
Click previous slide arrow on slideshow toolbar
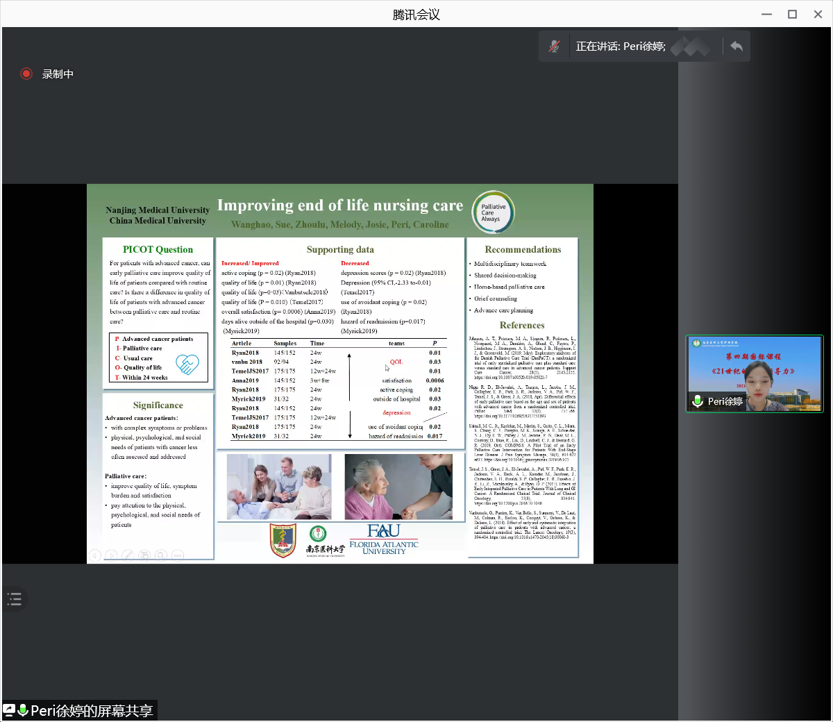pos(95,555)
